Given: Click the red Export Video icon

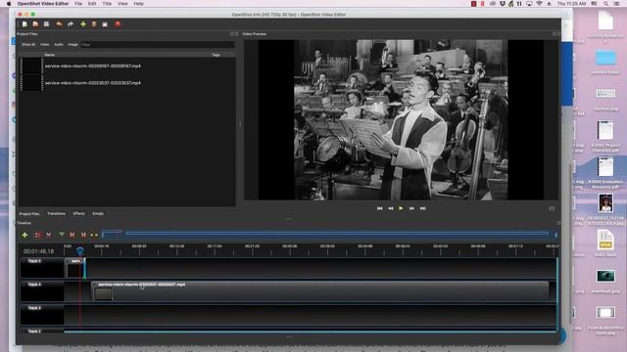Looking at the screenshot, I should [118, 24].
